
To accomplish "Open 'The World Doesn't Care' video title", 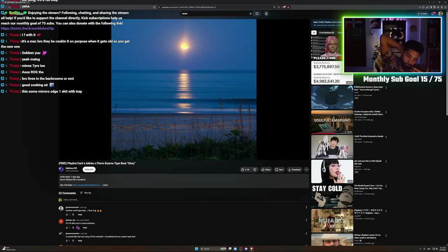I will point(369,187).
